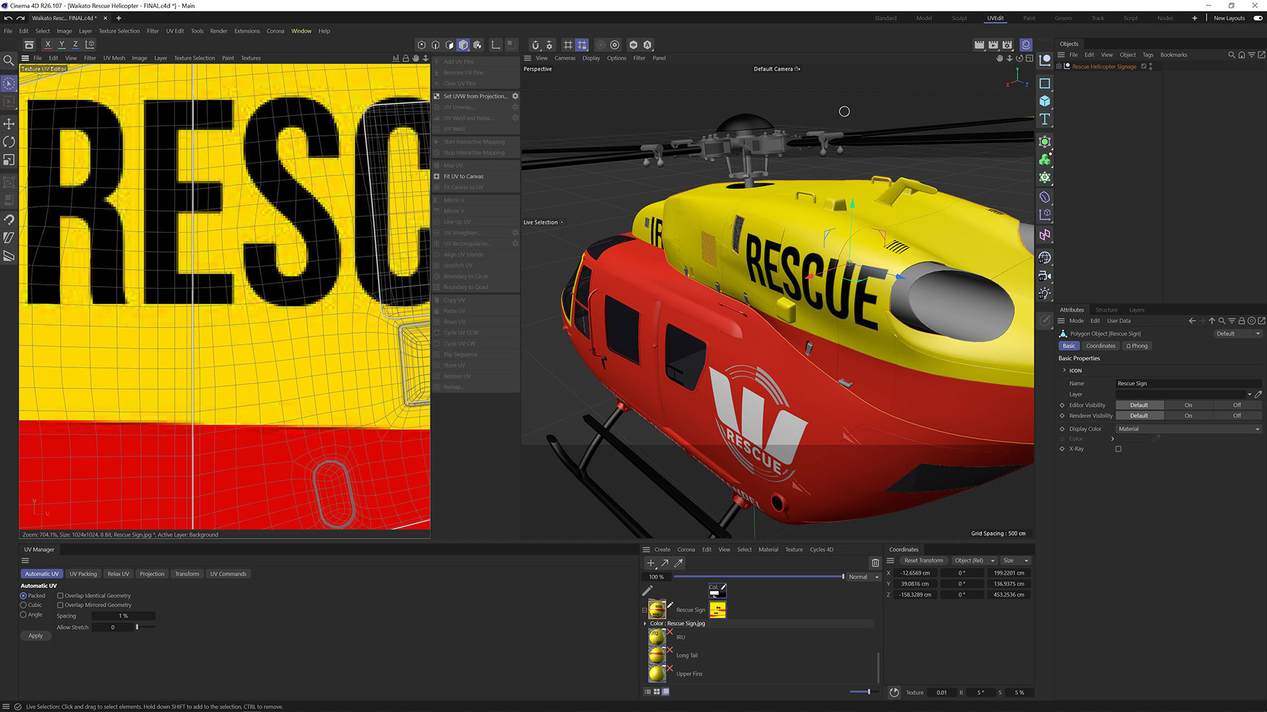Expand the ICON section in Basic Properties
The width and height of the screenshot is (1267, 712).
1064,371
